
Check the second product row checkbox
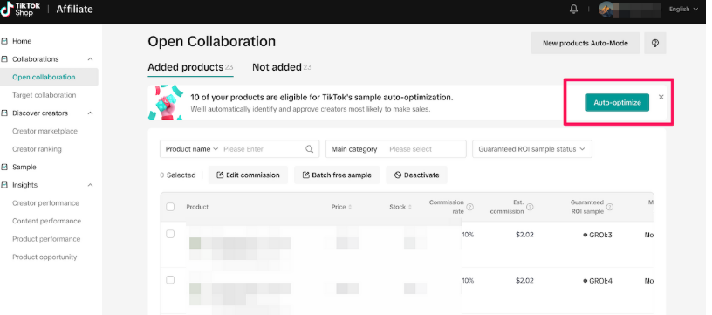pos(170,280)
